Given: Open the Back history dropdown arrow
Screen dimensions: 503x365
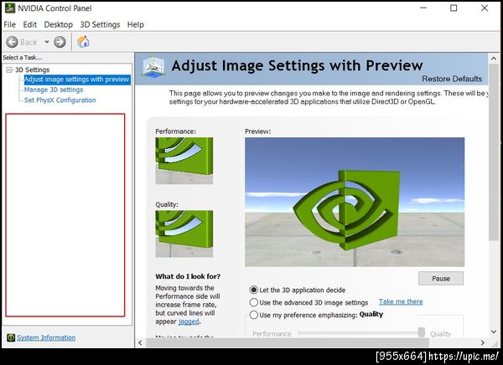Looking at the screenshot, I should [46, 42].
